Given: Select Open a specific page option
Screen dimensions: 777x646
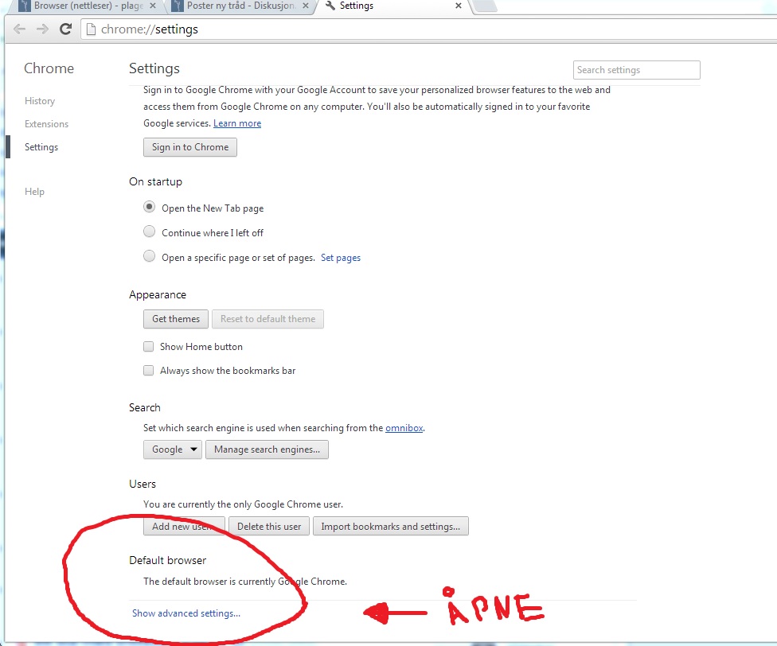Looking at the screenshot, I should pos(149,256).
